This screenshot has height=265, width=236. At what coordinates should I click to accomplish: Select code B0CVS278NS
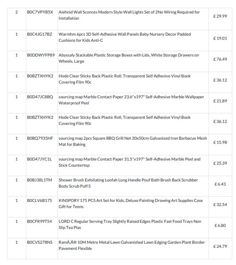click(40, 243)
